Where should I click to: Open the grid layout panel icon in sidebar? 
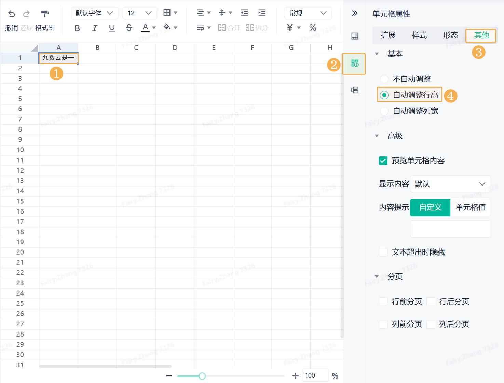pyautogui.click(x=355, y=36)
